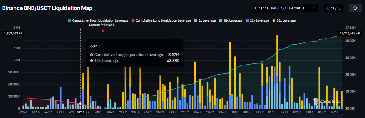Open the Binance BNB/USDT Perpetual dropdown
This screenshot has width=365, height=118.
click(x=285, y=8)
